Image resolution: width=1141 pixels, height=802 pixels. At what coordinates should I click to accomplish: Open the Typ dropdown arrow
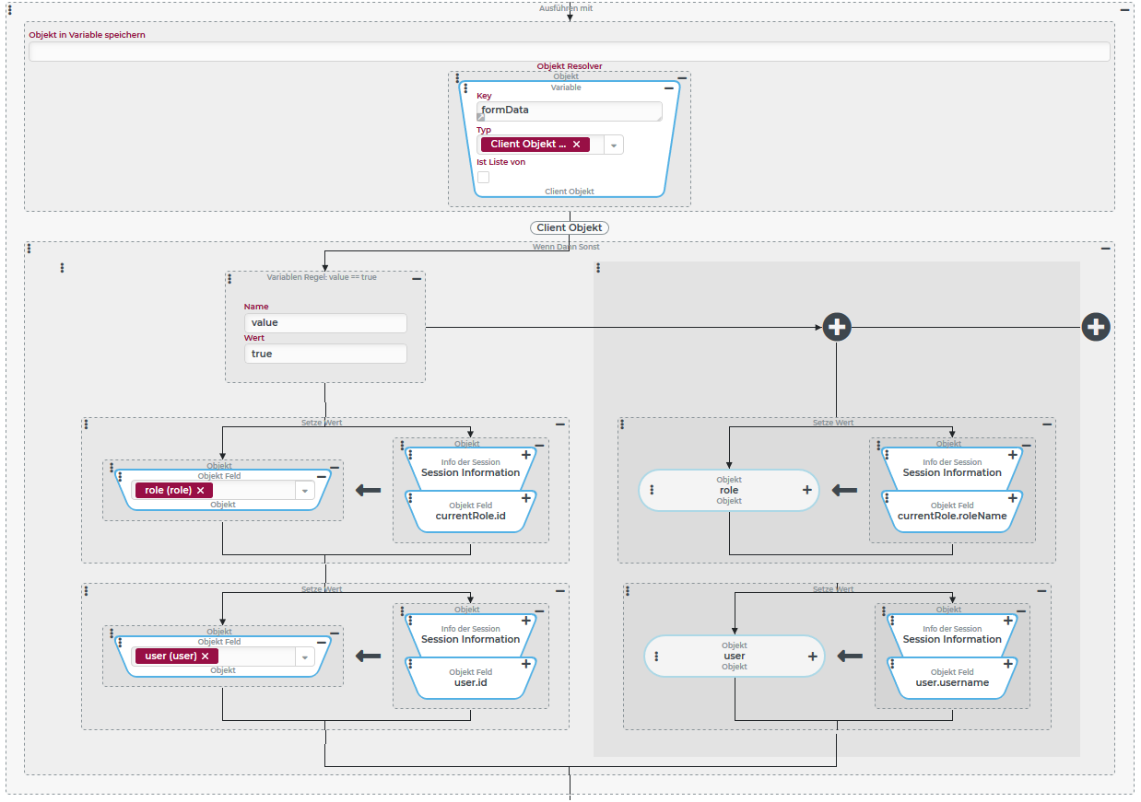tap(614, 145)
